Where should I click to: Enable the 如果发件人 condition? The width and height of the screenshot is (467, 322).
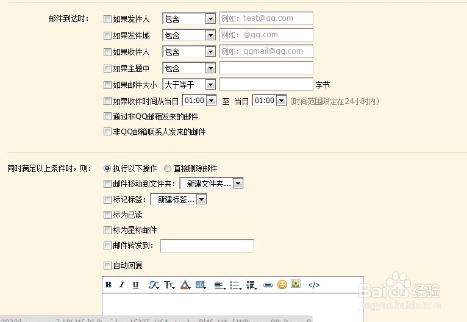(x=107, y=20)
